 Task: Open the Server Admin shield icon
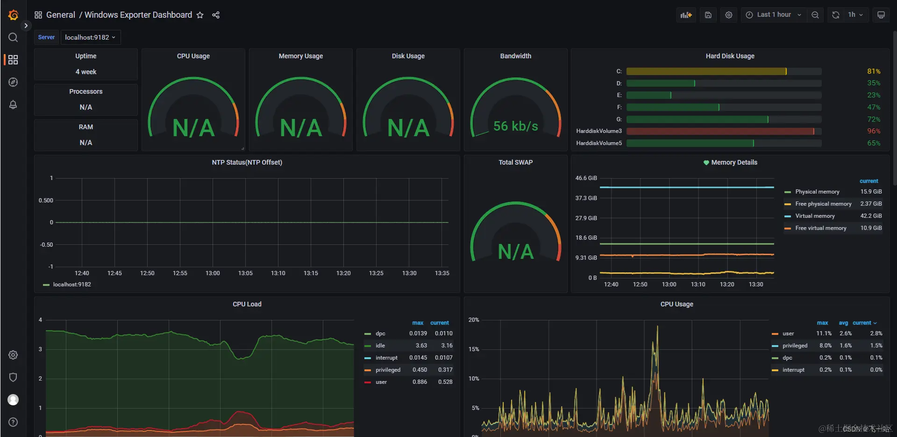point(13,377)
